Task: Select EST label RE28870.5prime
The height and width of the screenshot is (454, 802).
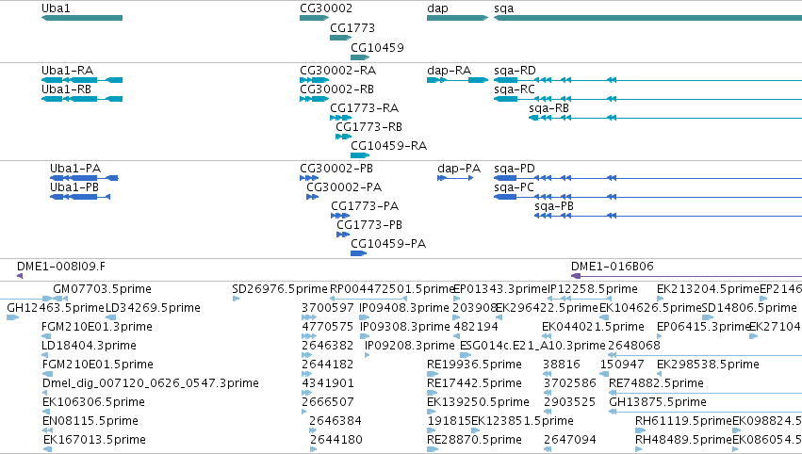Action: point(474,440)
